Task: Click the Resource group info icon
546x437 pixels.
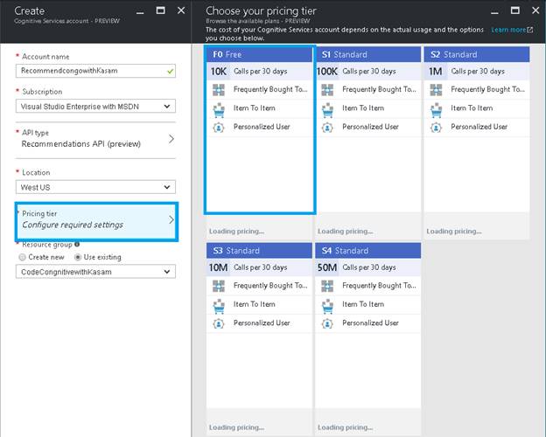Action: (78, 245)
